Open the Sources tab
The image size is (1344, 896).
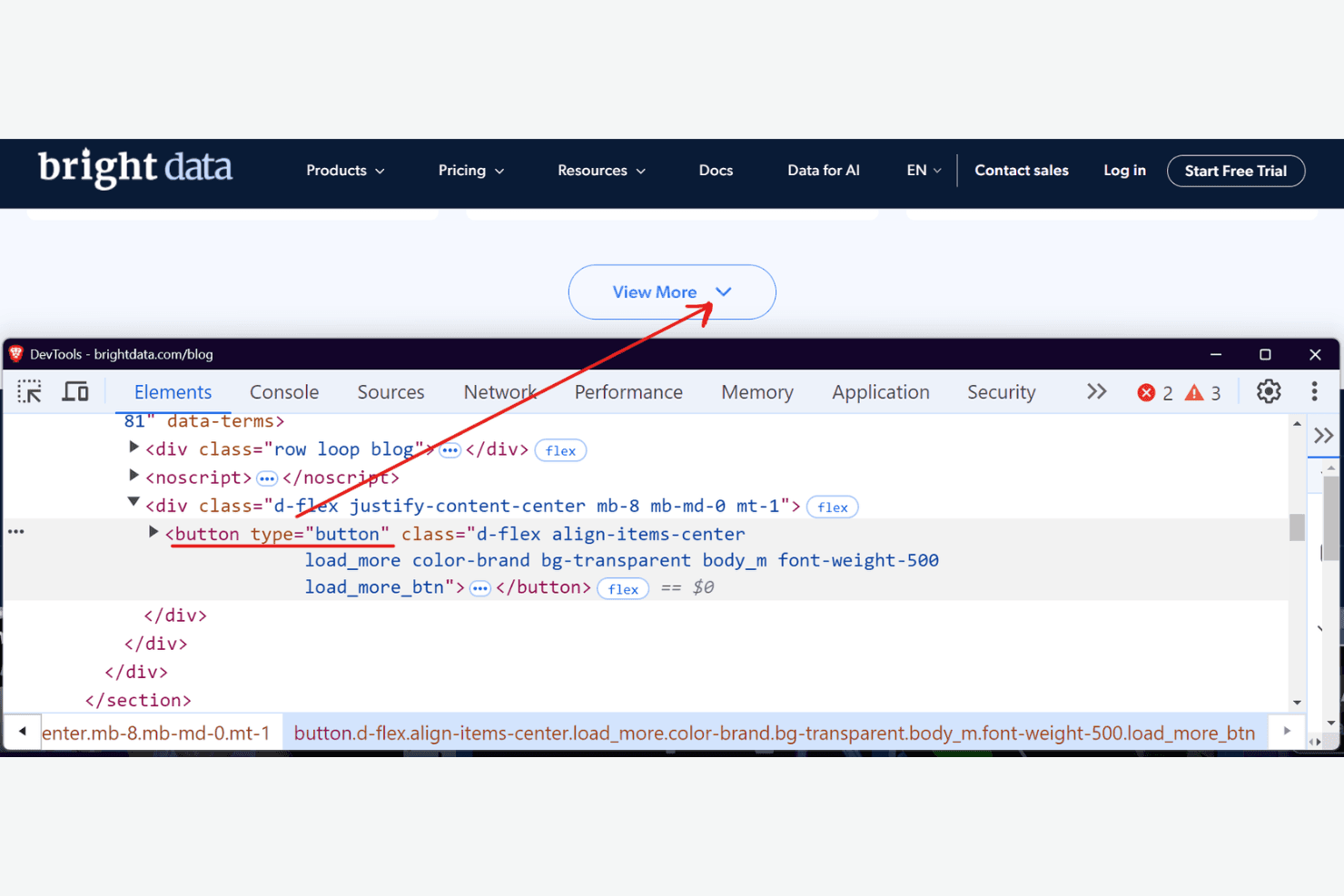click(390, 392)
